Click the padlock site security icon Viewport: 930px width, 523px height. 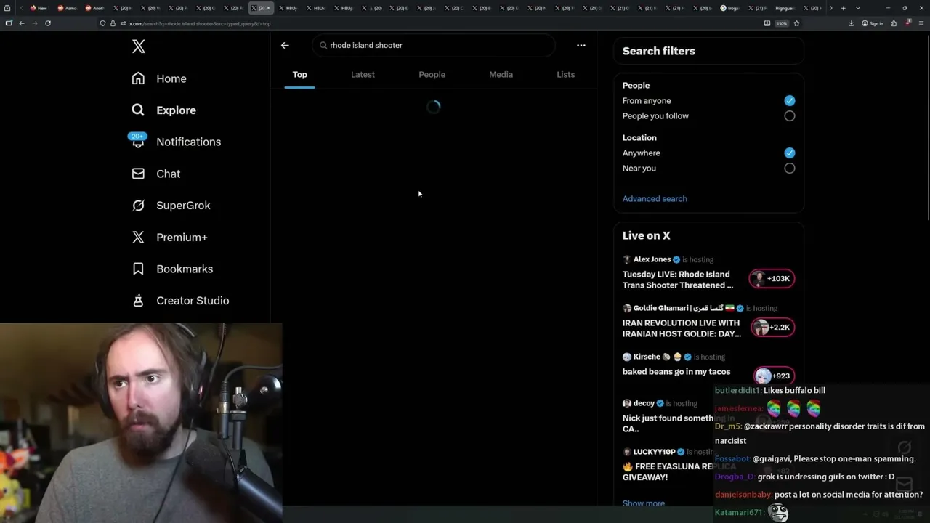(x=113, y=23)
